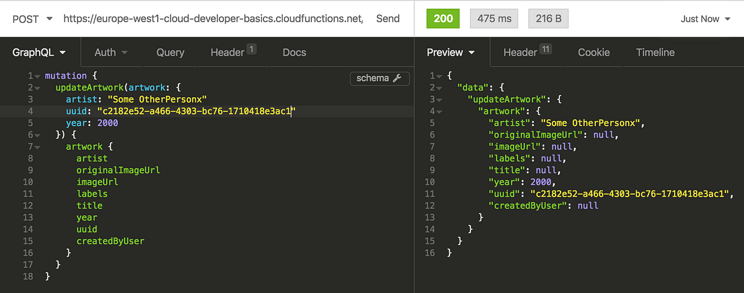Click the Send button
744x293 pixels.
[x=388, y=19]
